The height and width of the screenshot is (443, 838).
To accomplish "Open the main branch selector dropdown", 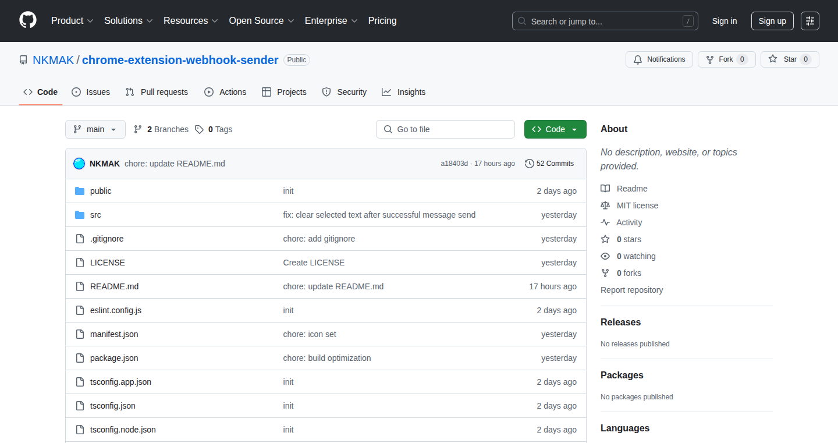I will [x=95, y=129].
